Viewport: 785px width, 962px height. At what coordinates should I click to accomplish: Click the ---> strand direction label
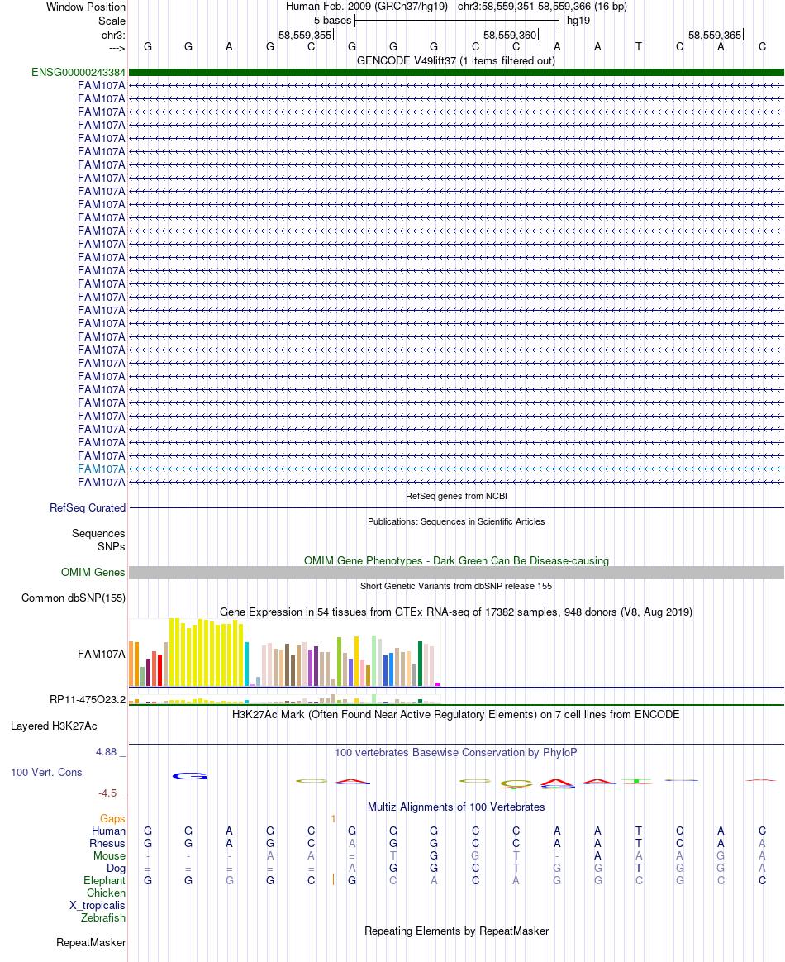pyautogui.click(x=117, y=48)
